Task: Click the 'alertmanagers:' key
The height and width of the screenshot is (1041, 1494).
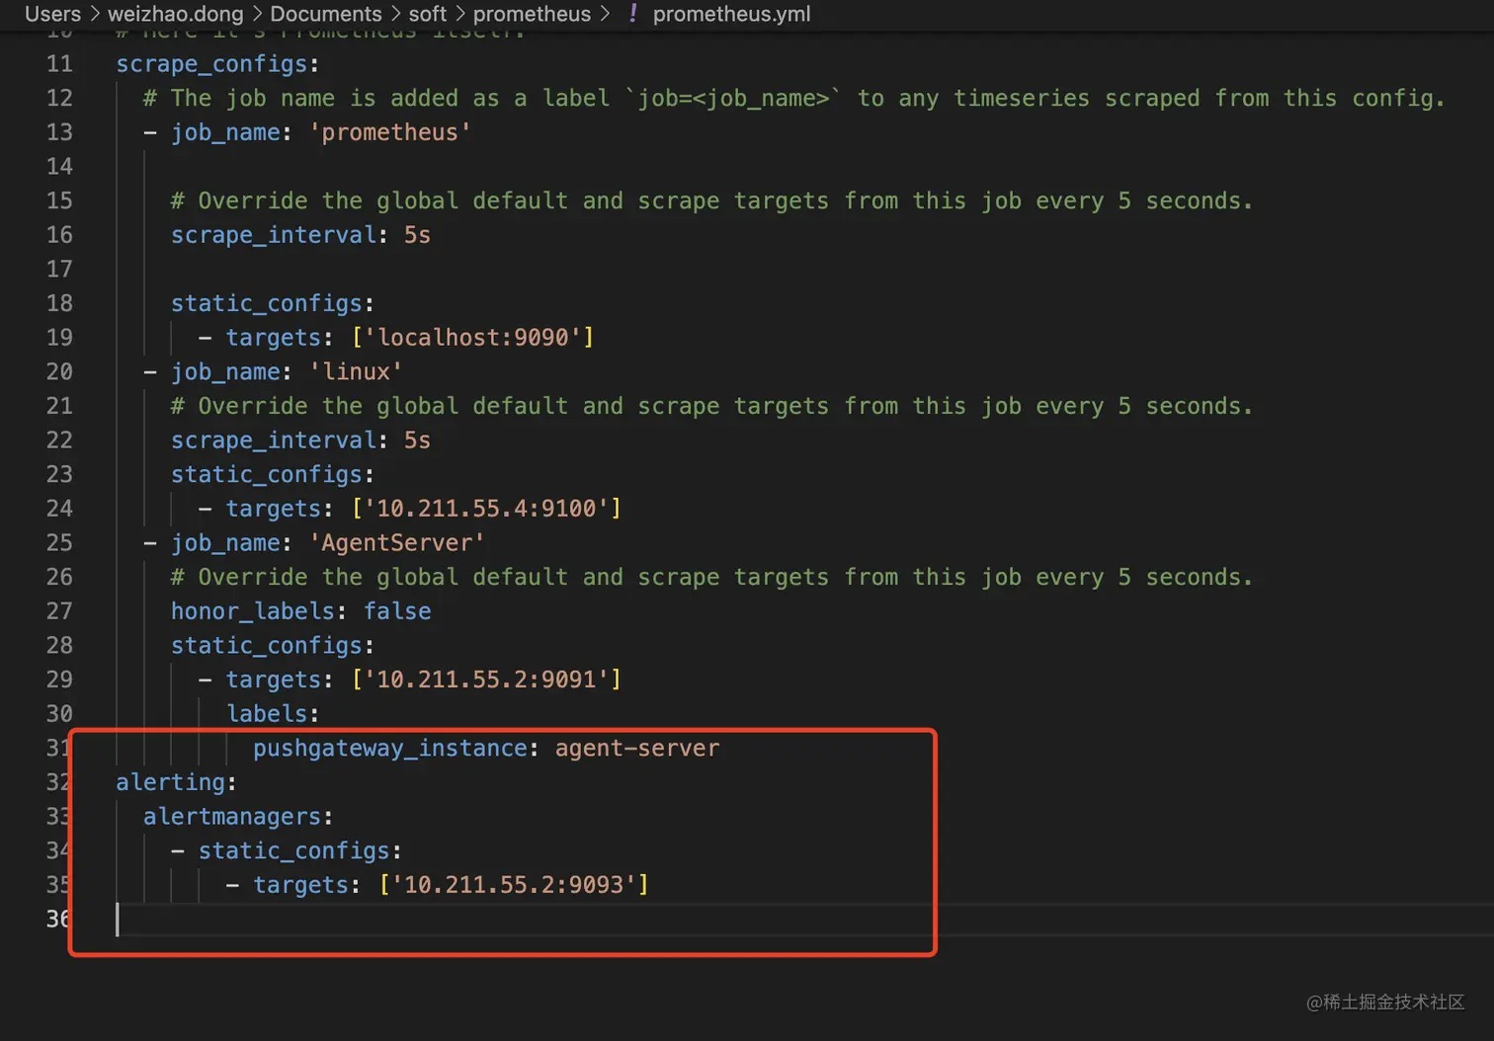Action: pos(238,817)
